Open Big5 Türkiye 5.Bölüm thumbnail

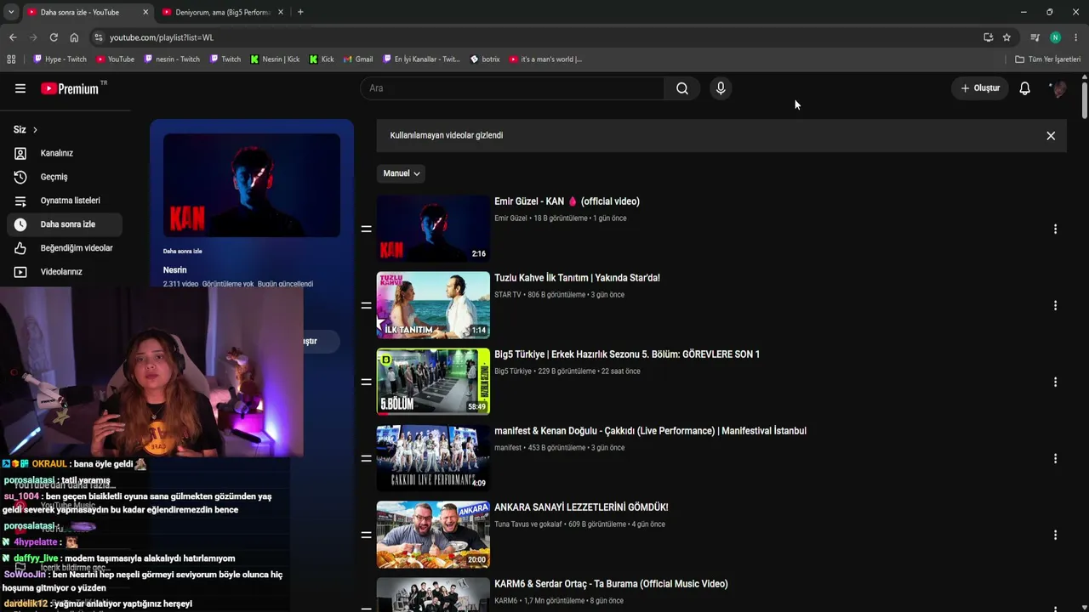coord(433,382)
